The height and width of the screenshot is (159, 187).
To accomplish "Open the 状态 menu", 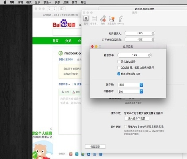I will coord(57,2).
